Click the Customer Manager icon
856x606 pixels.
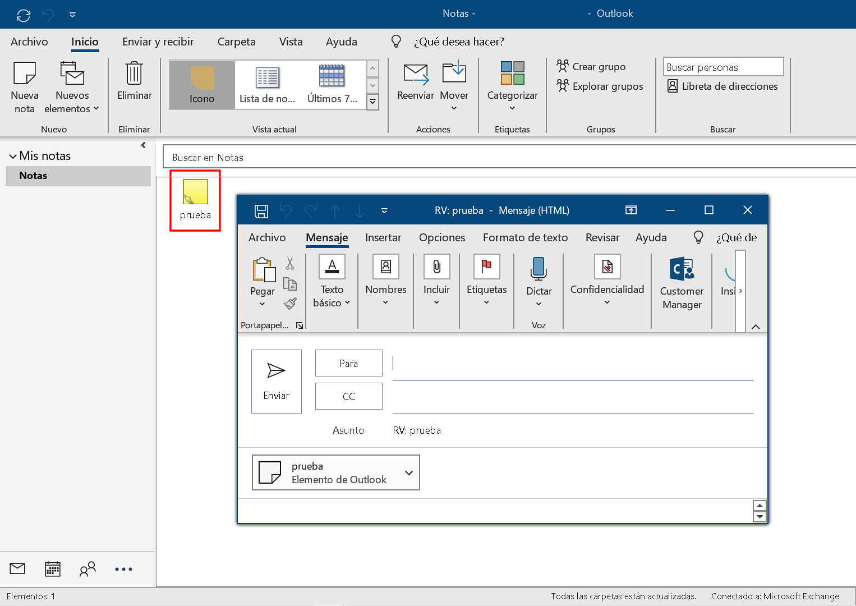click(x=682, y=269)
